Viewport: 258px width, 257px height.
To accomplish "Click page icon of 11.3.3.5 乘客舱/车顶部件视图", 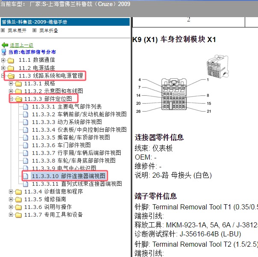I will pos(26,137).
